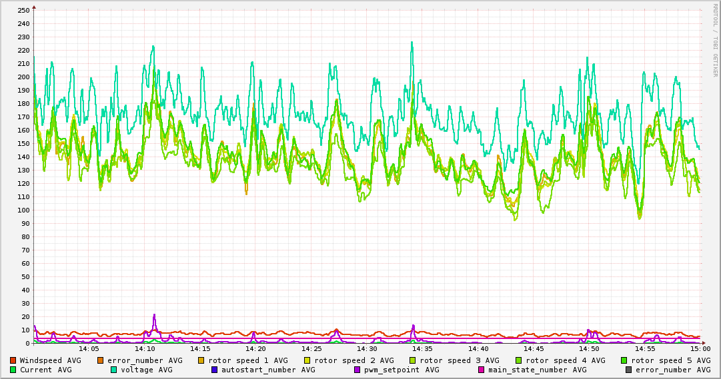The image size is (721, 379).
Task: Select the 'Windspeed AVG' legend label
Action: [x=50, y=360]
